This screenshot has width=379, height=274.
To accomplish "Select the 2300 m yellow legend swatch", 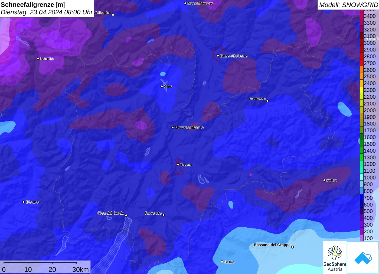I will (x=362, y=90).
